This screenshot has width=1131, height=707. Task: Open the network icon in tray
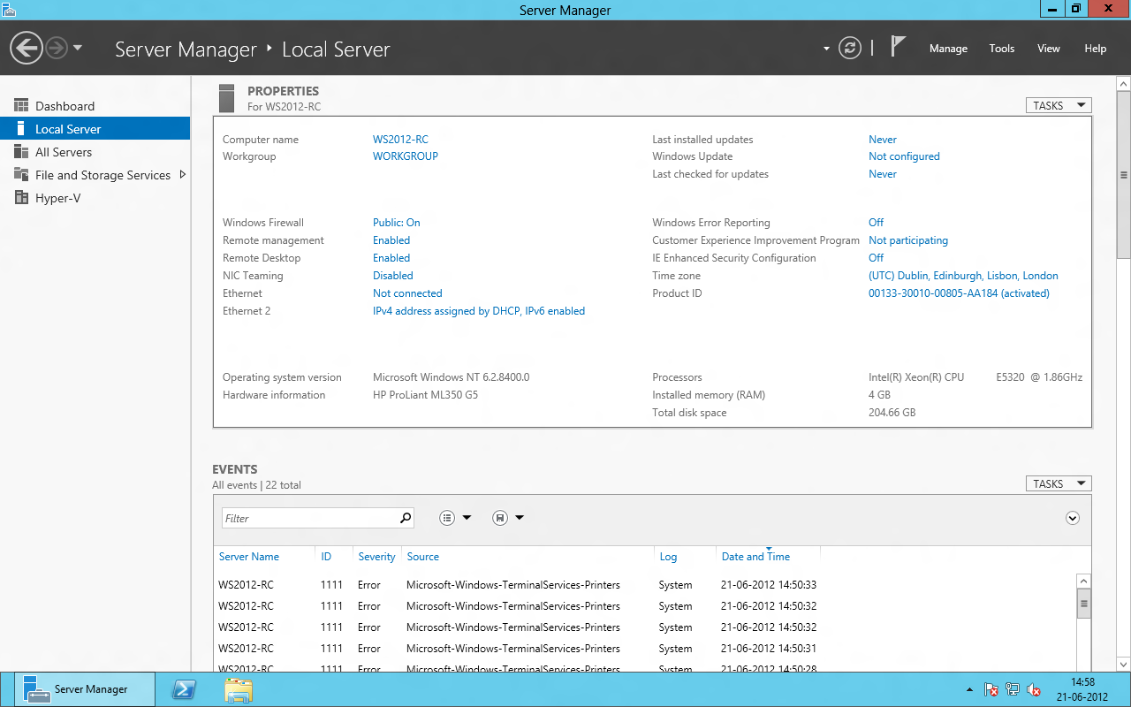1013,689
